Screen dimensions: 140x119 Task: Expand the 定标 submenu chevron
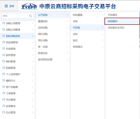[x=102, y=34]
